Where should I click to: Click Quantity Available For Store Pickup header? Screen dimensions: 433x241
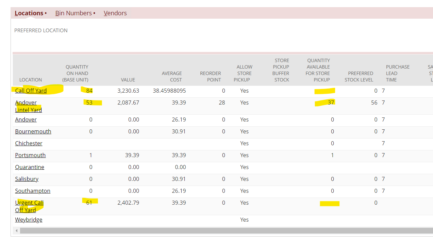(x=318, y=70)
